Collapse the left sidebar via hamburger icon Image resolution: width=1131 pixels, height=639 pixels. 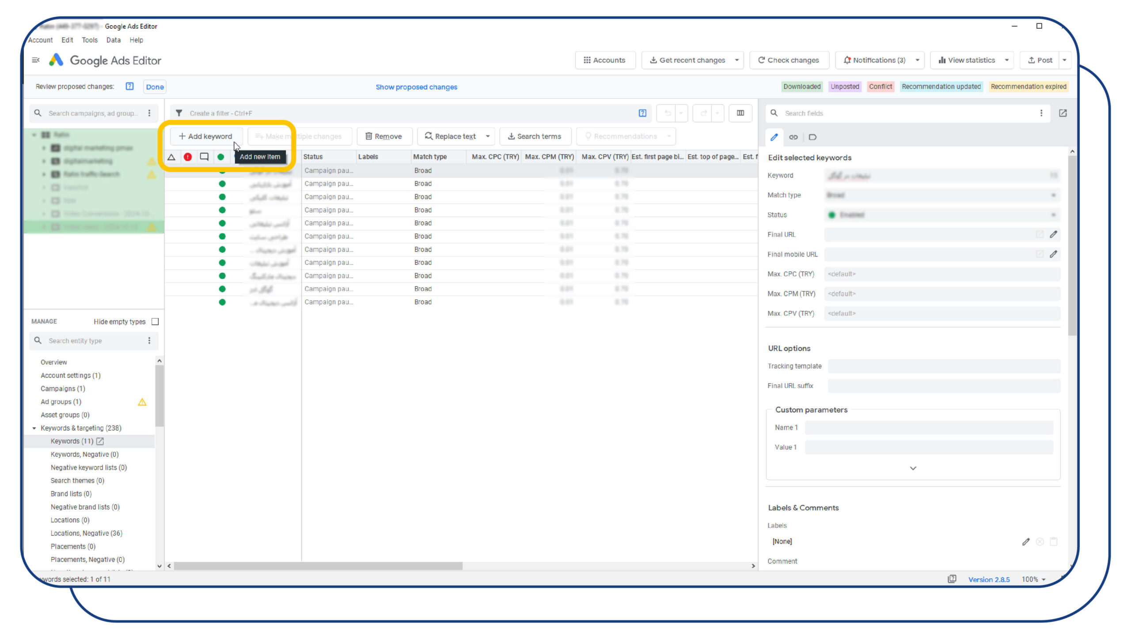pos(36,60)
